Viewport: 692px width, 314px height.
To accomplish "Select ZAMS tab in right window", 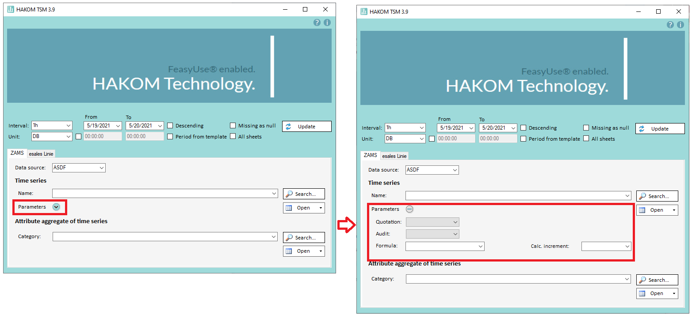I will [x=371, y=155].
